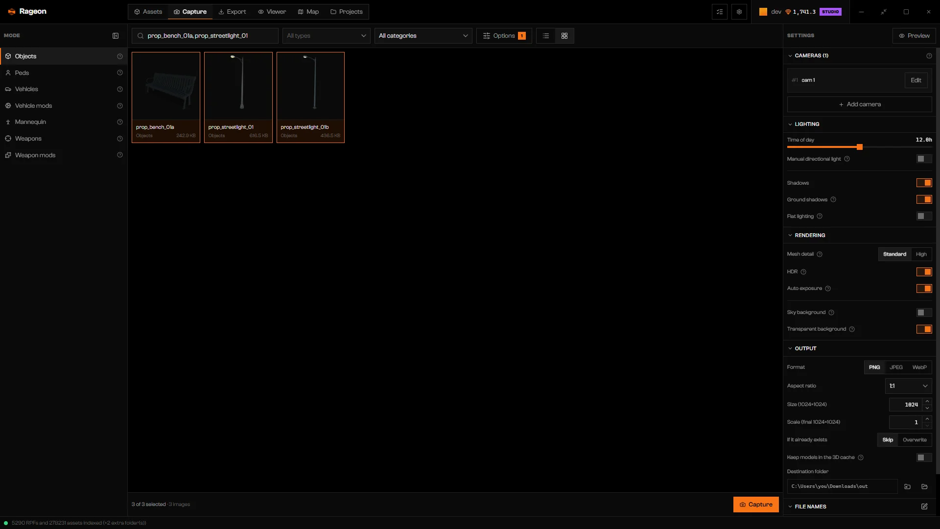
Task: Open the All types dropdown
Action: [327, 36]
